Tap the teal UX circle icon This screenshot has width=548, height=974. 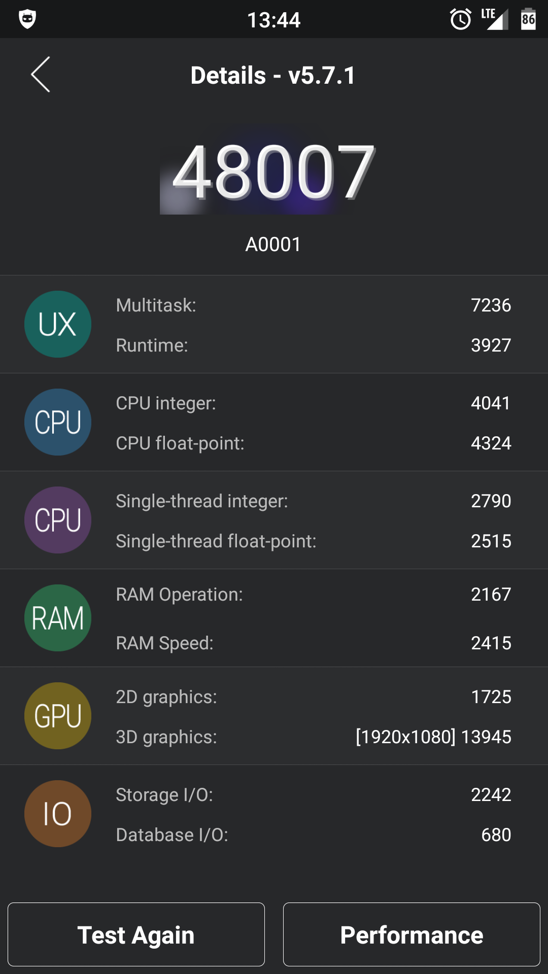(x=58, y=324)
